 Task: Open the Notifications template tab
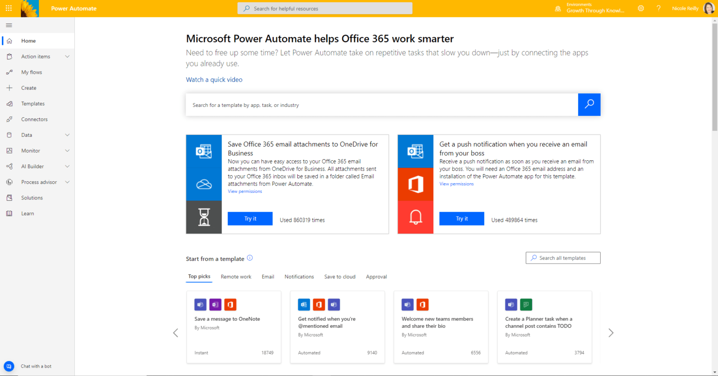(x=299, y=277)
